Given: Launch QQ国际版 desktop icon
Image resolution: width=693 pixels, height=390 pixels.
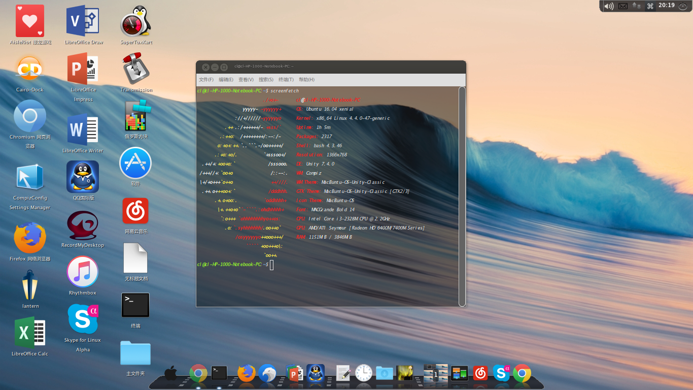Looking at the screenshot, I should [83, 177].
